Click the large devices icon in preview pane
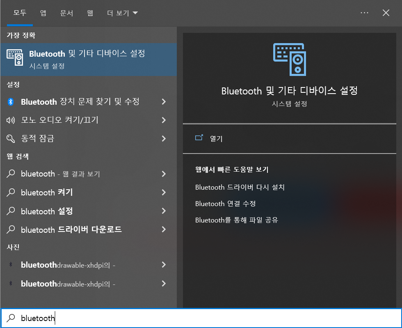Screen dimensions: 402x328 [x=290, y=59]
